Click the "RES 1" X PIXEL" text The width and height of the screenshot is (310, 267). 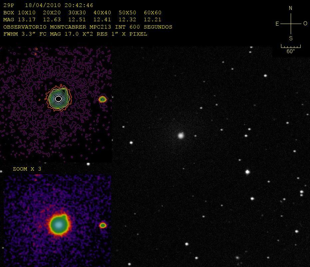tap(122, 34)
